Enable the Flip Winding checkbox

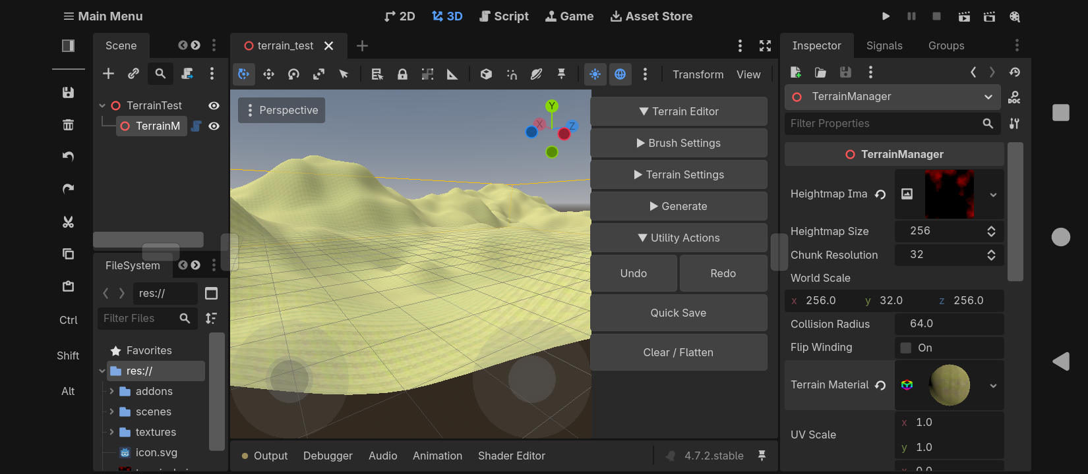tap(906, 348)
